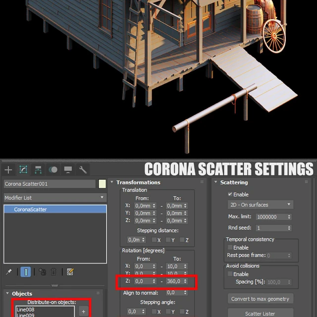Open the object color swatch
The image size is (317, 317).
tap(102, 184)
